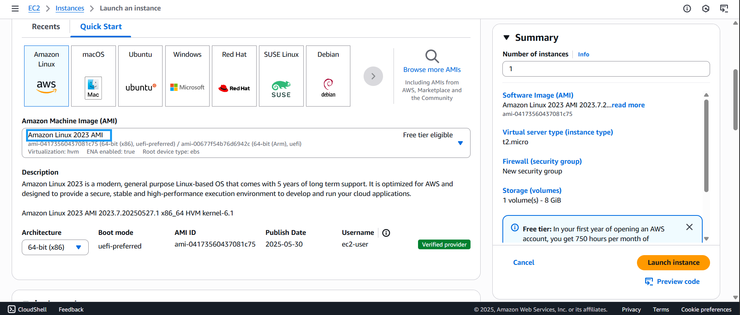Click the Cancel button
Viewport: 740px width, 315px height.
click(x=524, y=262)
